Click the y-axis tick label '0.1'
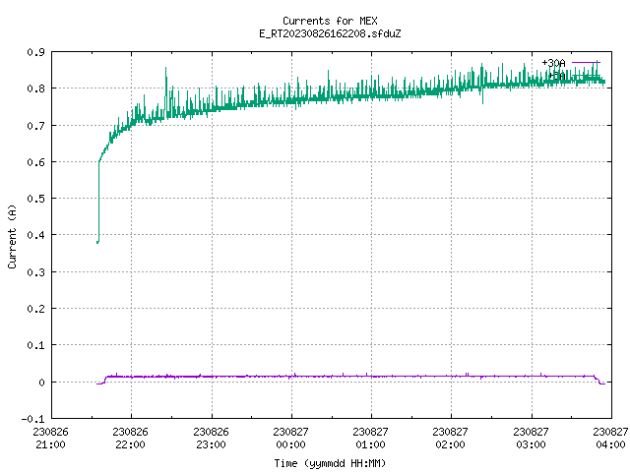Screen dimensions: 630x472 click(35, 345)
